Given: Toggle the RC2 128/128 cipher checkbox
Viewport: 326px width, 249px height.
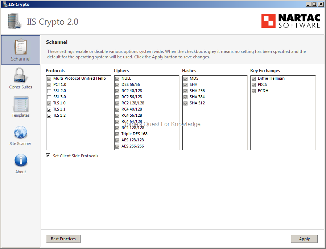Looking at the screenshot, I should pos(117,104).
